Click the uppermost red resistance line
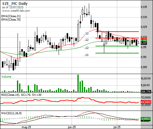Viewport: 153px width, 129px height. [117, 32]
